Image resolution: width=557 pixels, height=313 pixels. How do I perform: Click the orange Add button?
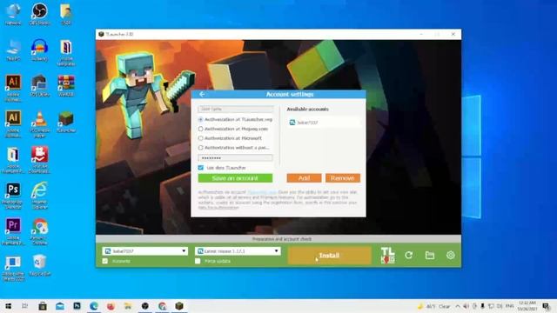tap(304, 178)
